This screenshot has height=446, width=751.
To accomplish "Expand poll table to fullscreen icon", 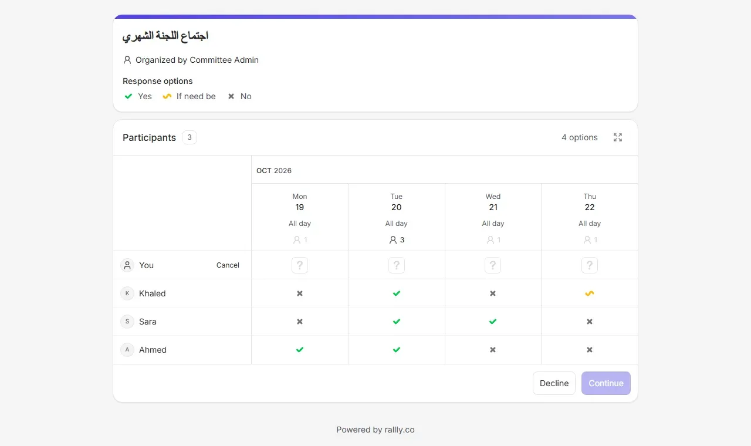I will point(618,137).
